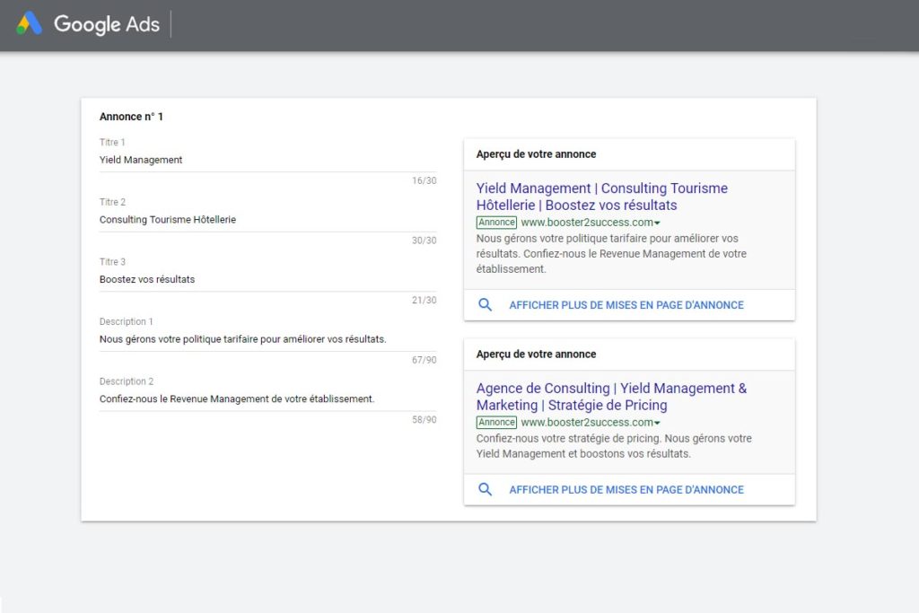Viewport: 919px width, 613px height.
Task: Click the magnifier icon in first ad preview
Action: tap(486, 305)
